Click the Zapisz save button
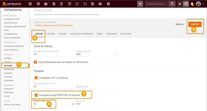Image resolution: width=207 pixels, height=111 pixels. click(195, 24)
